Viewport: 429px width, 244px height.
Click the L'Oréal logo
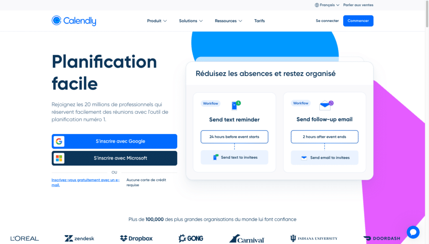tap(25, 239)
